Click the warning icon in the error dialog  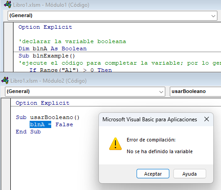click(x=115, y=144)
